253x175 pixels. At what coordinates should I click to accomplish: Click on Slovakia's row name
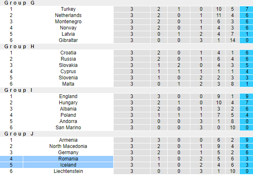pos(68,65)
